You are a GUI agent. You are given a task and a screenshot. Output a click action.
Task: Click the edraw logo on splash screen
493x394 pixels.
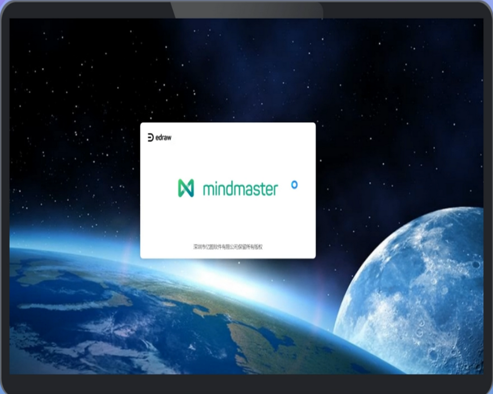(x=159, y=137)
